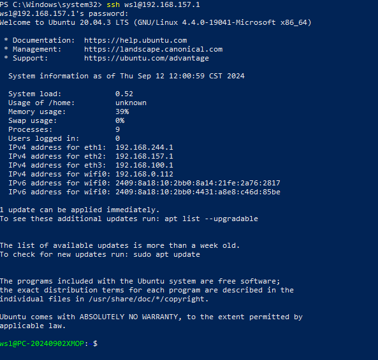Click the Thu Sep 12 12:00:59 timestamp
Screen dimensions: 378x360
coord(163,76)
